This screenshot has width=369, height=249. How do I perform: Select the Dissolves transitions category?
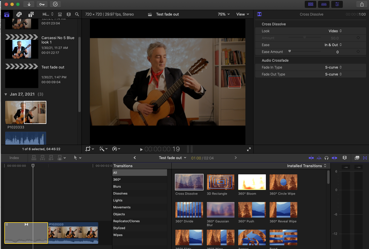point(120,193)
